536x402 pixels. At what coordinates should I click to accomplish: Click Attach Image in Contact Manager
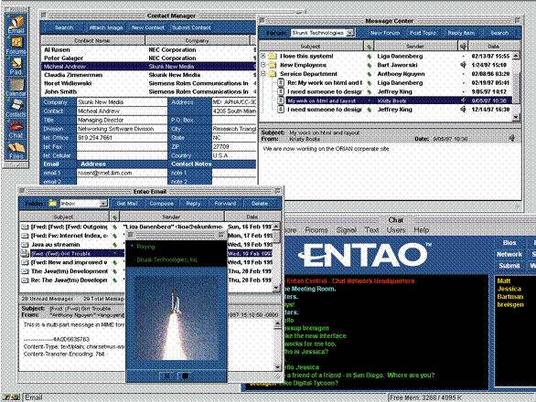[106, 27]
